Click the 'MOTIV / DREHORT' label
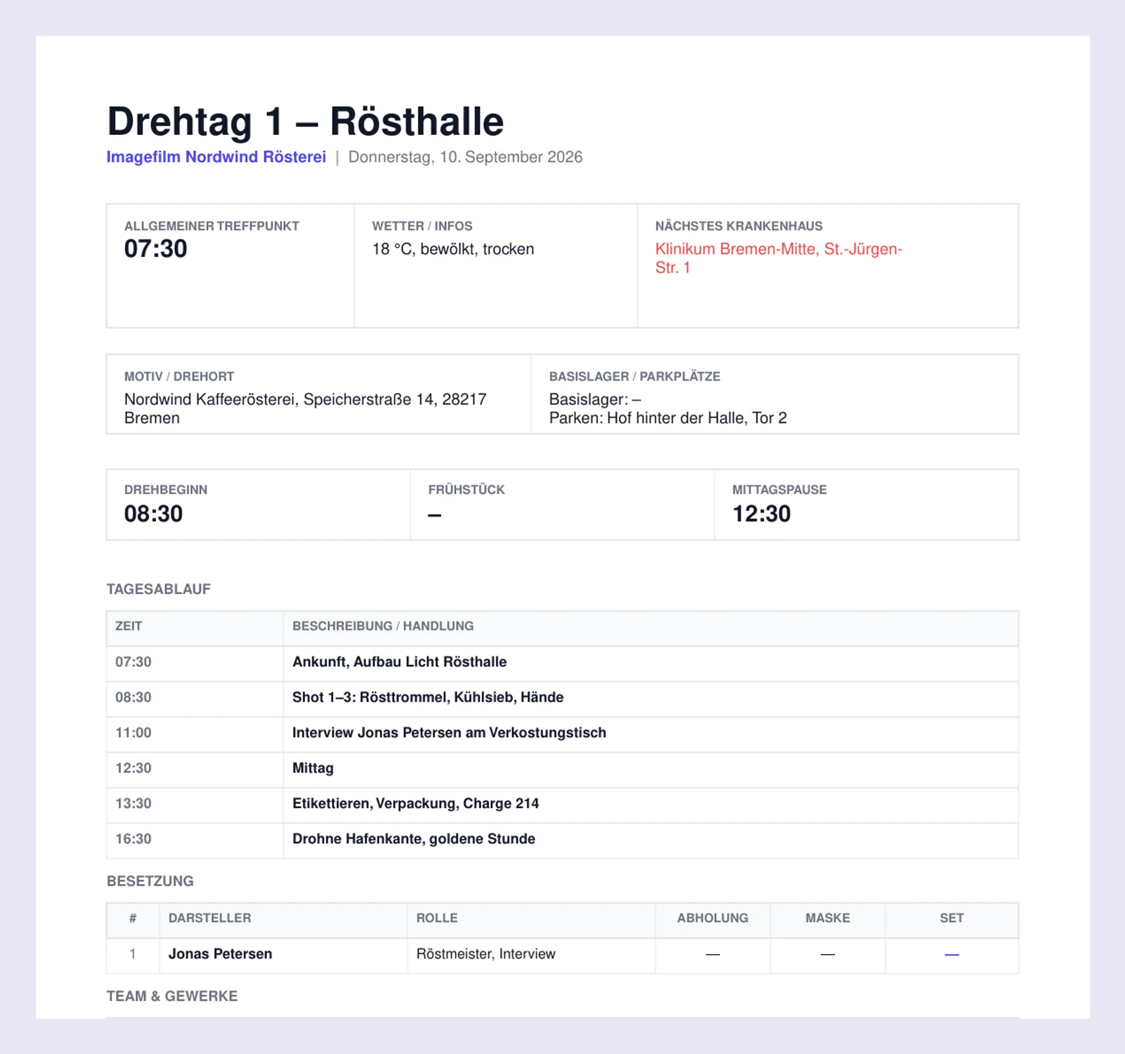 179,377
